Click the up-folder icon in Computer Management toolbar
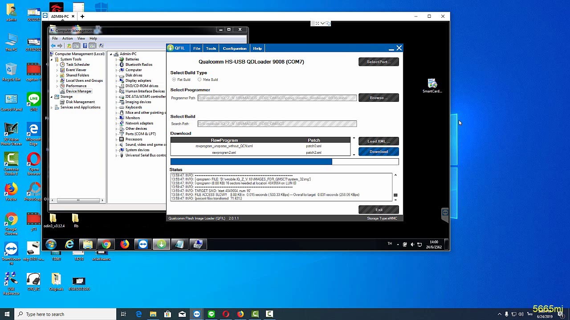Screen dimensions: 570x320 (69, 46)
